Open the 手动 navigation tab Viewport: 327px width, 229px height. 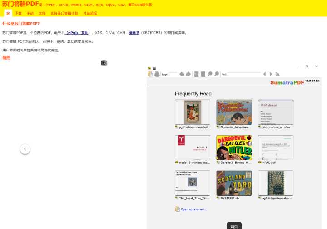pyautogui.click(x=30, y=13)
